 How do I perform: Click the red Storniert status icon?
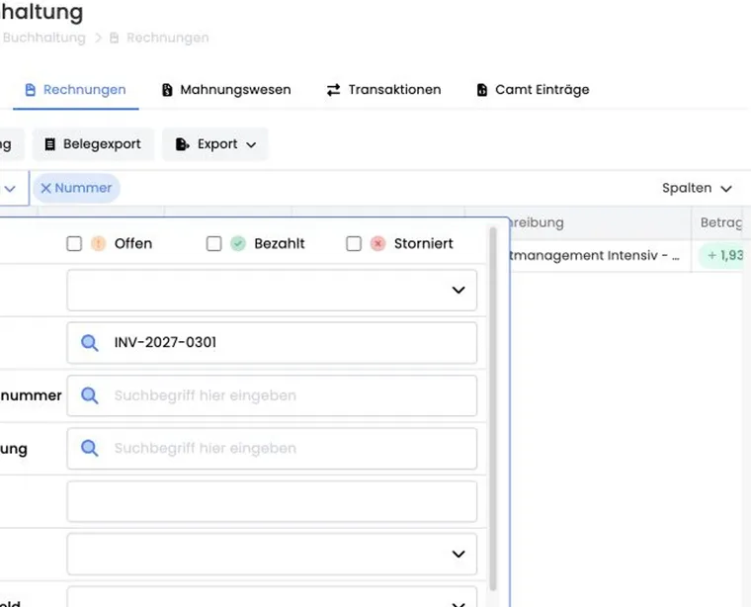coord(377,243)
